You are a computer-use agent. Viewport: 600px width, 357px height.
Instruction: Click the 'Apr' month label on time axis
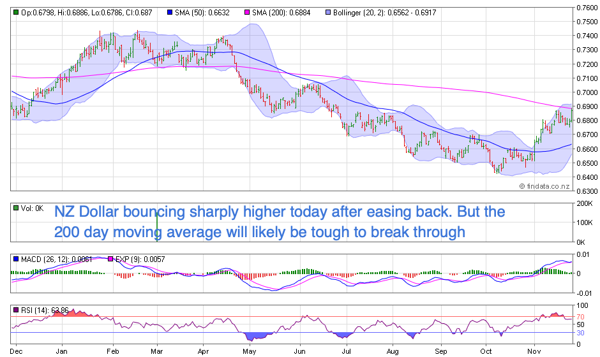pos(203,351)
